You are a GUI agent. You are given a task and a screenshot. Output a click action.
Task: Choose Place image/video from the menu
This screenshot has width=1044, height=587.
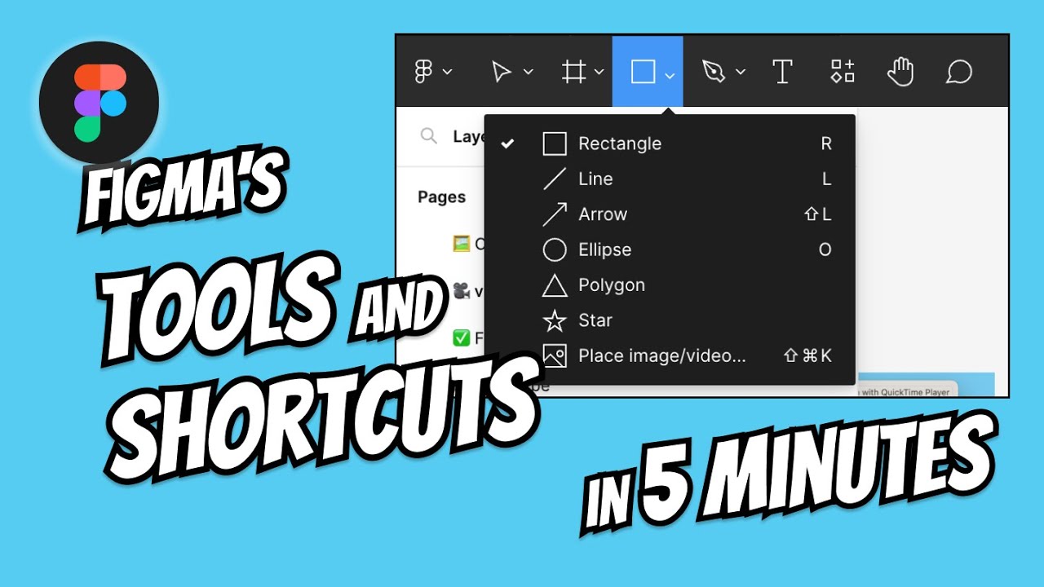coord(670,355)
